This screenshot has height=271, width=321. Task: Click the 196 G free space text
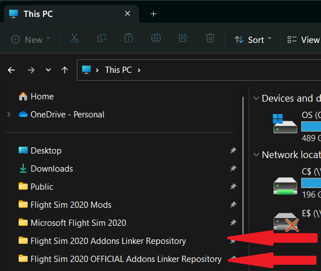(311, 195)
